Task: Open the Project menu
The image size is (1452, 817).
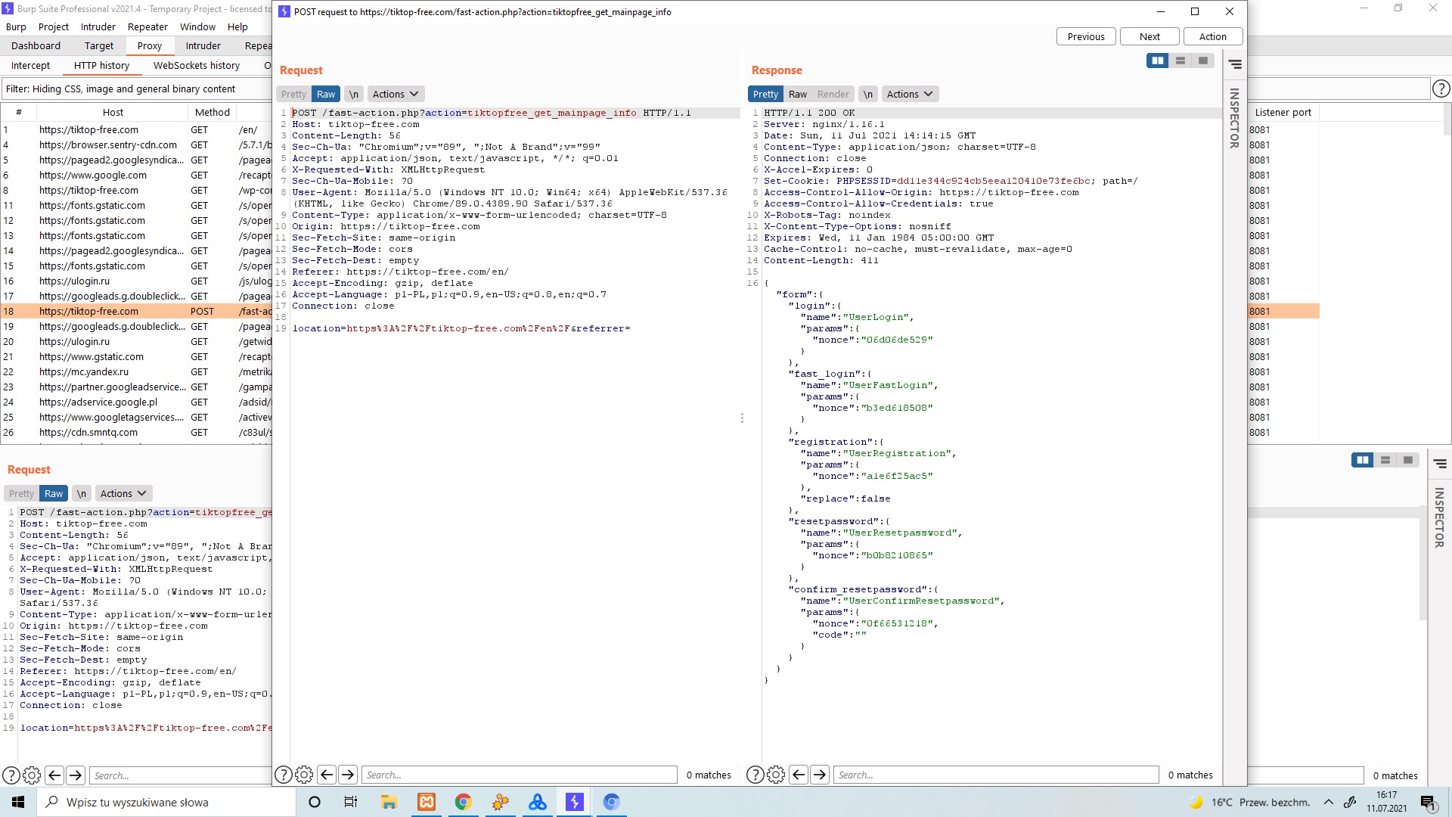Action: click(54, 26)
